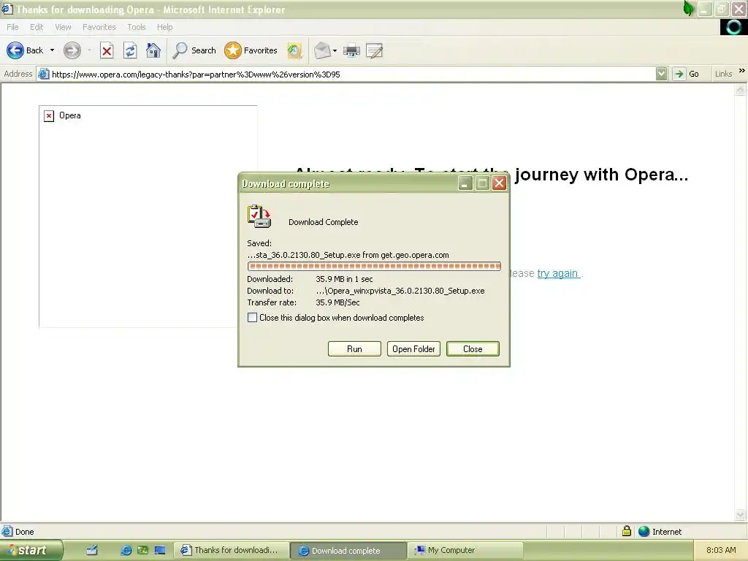This screenshot has width=748, height=561.
Task: Go to the Home page icon
Action: click(153, 50)
